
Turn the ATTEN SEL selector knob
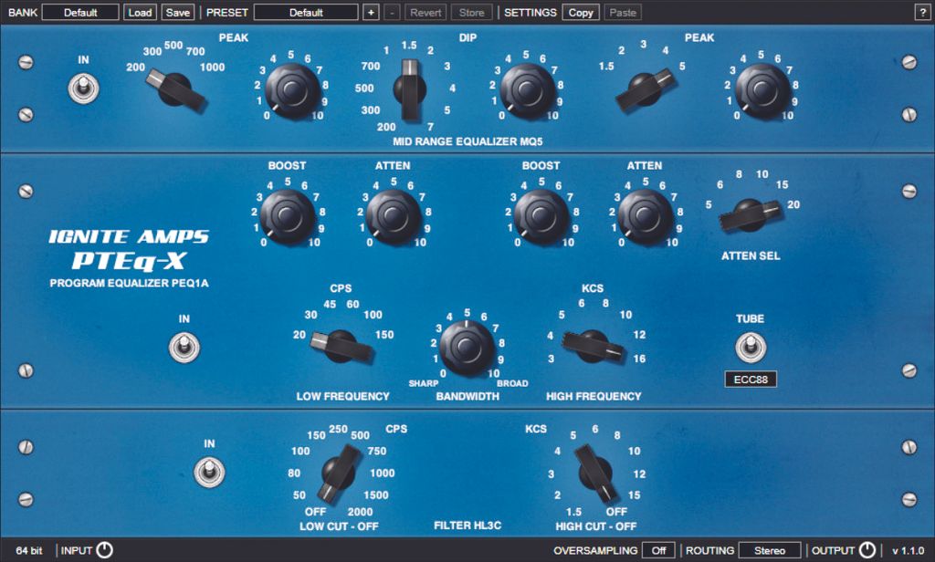[747, 217]
